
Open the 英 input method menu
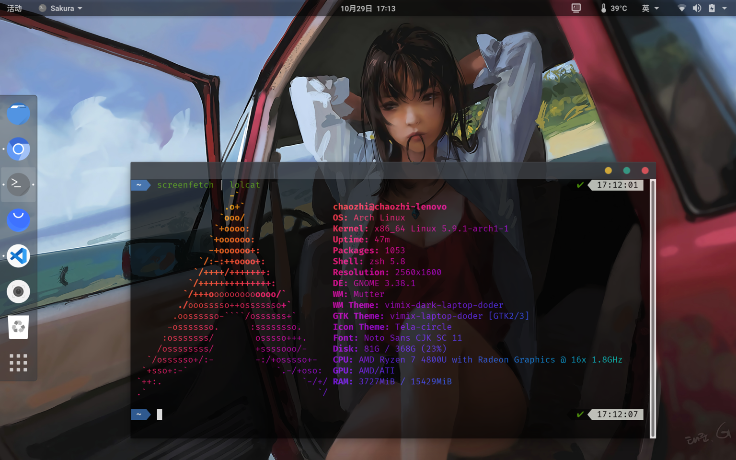pos(650,8)
